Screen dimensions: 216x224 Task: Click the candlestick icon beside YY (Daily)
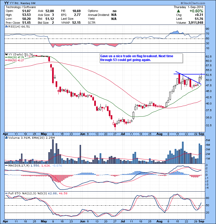[6, 54]
